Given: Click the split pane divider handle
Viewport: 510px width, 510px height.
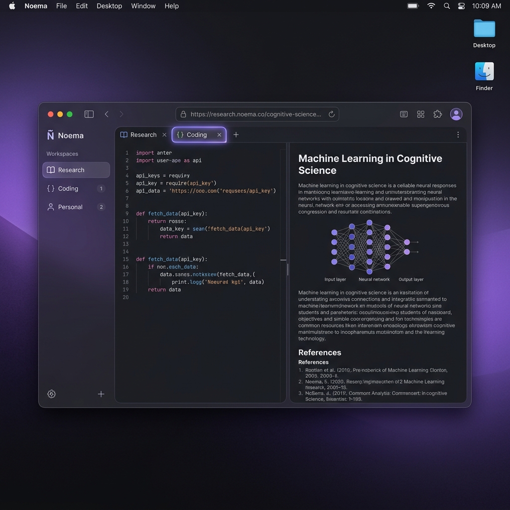Looking at the screenshot, I should (288, 269).
